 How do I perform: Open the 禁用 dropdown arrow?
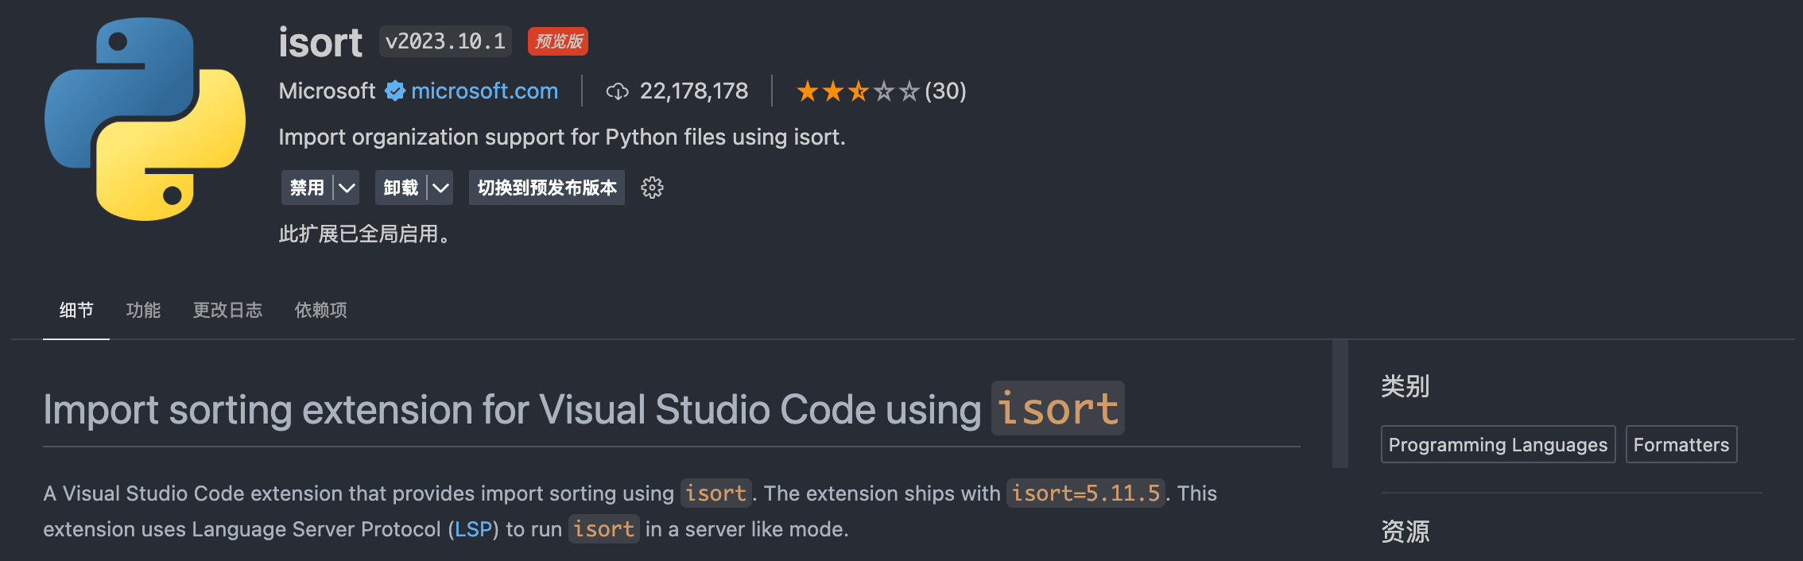[x=347, y=188]
